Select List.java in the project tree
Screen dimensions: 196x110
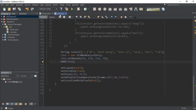point(13,32)
